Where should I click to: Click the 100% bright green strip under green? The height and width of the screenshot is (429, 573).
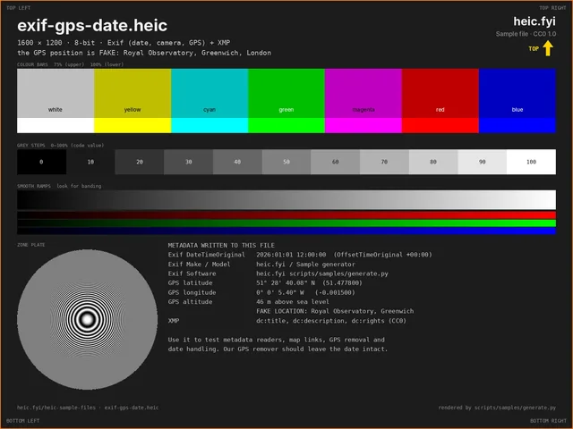click(x=286, y=125)
